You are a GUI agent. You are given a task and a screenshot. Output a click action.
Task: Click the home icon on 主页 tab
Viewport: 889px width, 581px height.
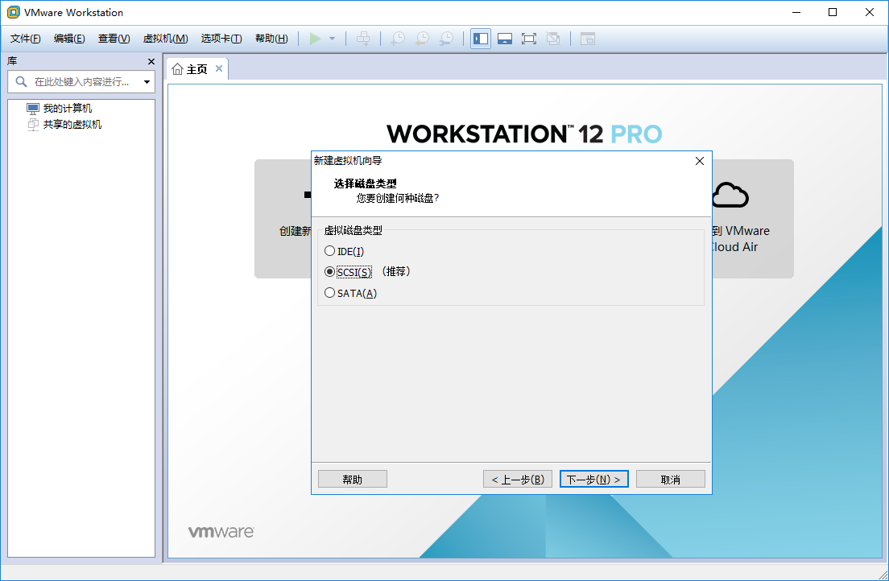(177, 69)
